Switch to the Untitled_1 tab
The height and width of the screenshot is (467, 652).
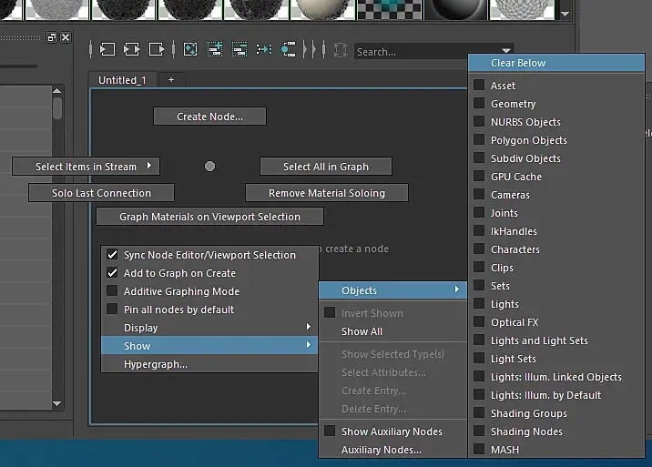[x=122, y=80]
